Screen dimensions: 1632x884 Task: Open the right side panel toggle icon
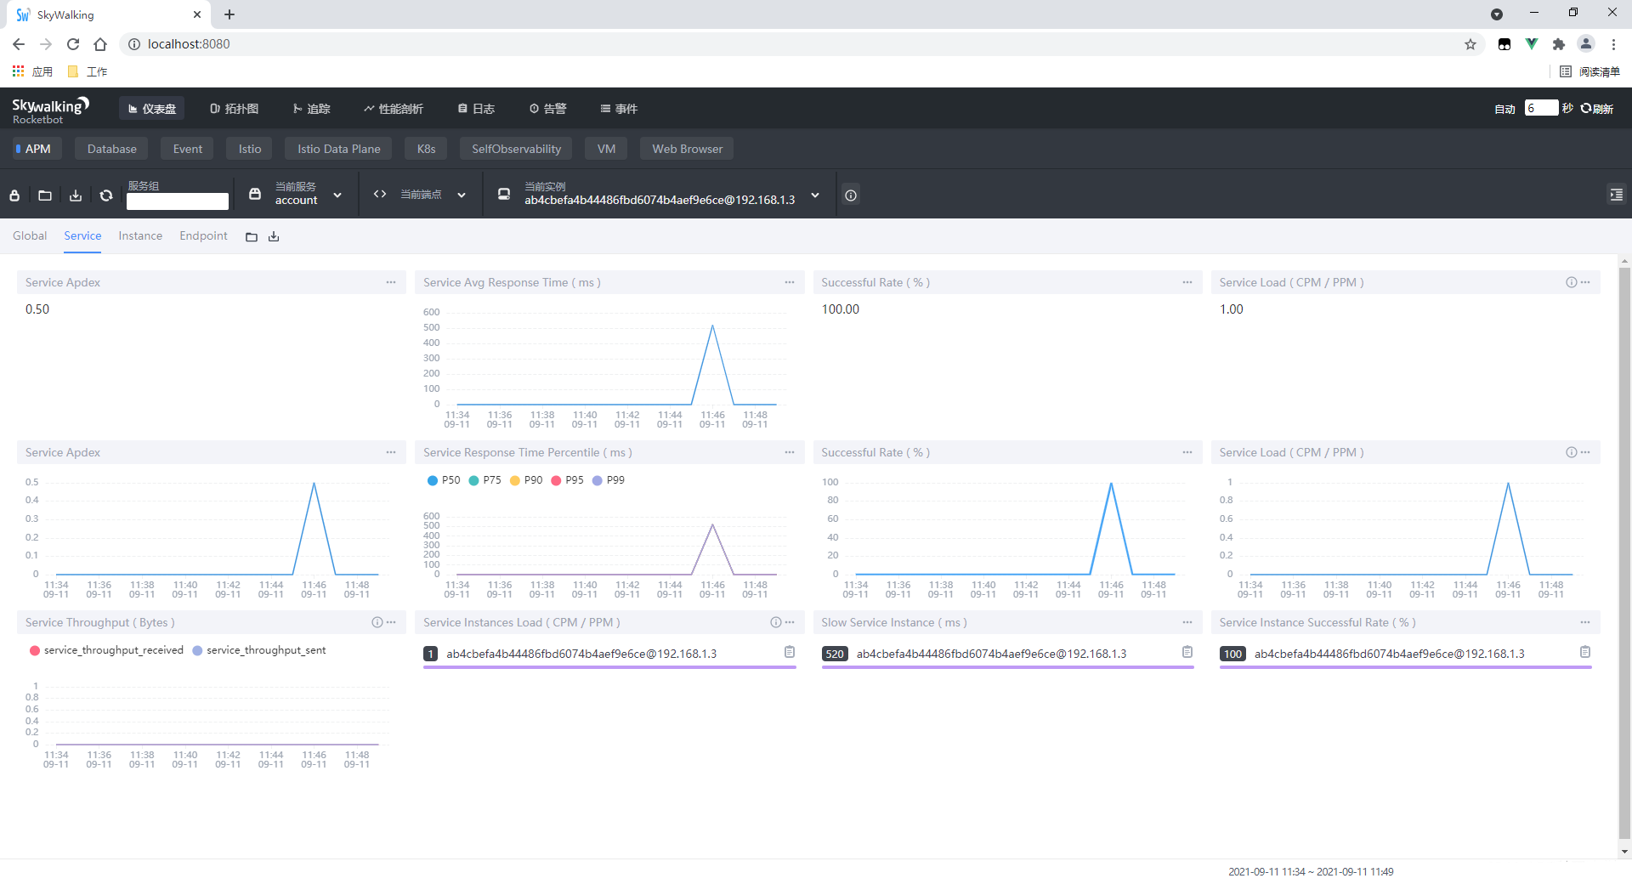[x=1616, y=195]
